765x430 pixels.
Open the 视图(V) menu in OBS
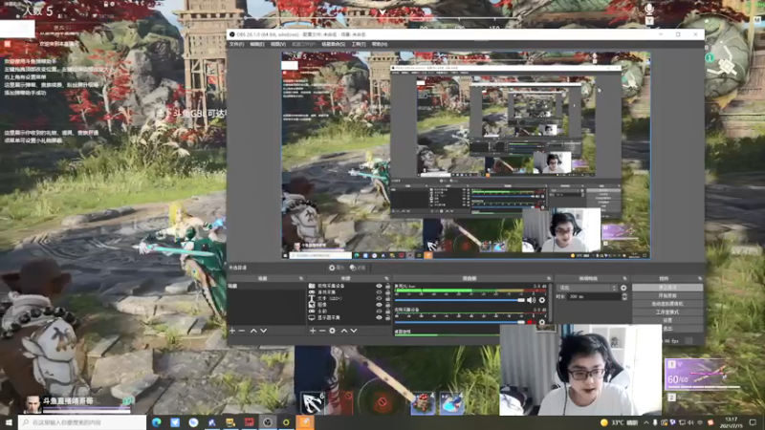(x=278, y=44)
